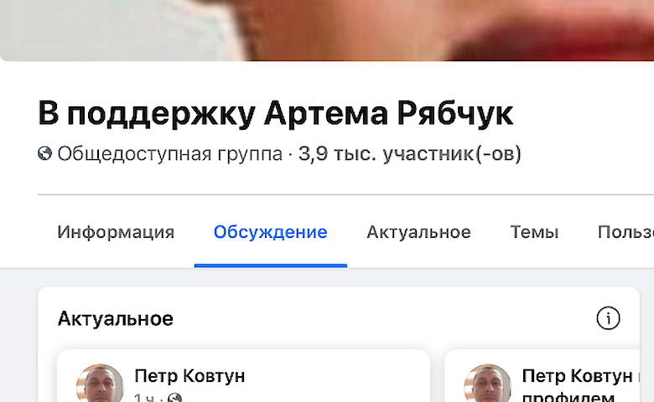The height and width of the screenshot is (402, 654).
Task: Click the профилем text in second card
Action: tap(568, 397)
